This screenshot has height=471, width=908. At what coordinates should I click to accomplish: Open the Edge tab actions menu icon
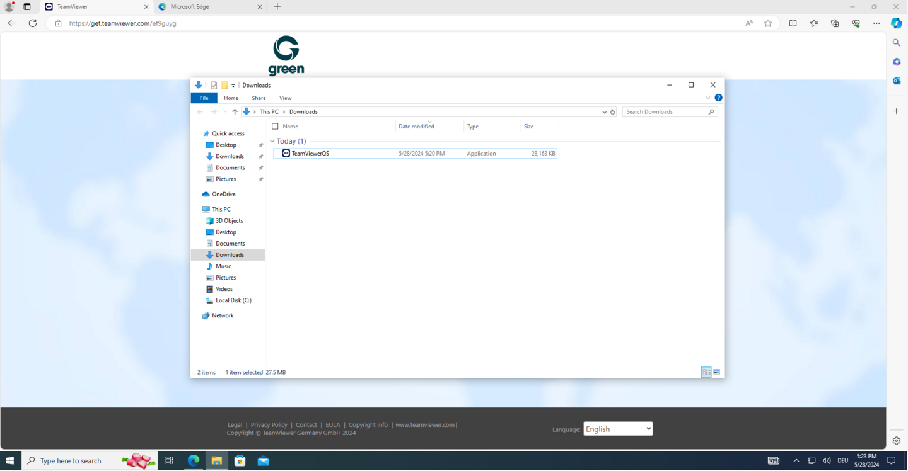point(27,7)
